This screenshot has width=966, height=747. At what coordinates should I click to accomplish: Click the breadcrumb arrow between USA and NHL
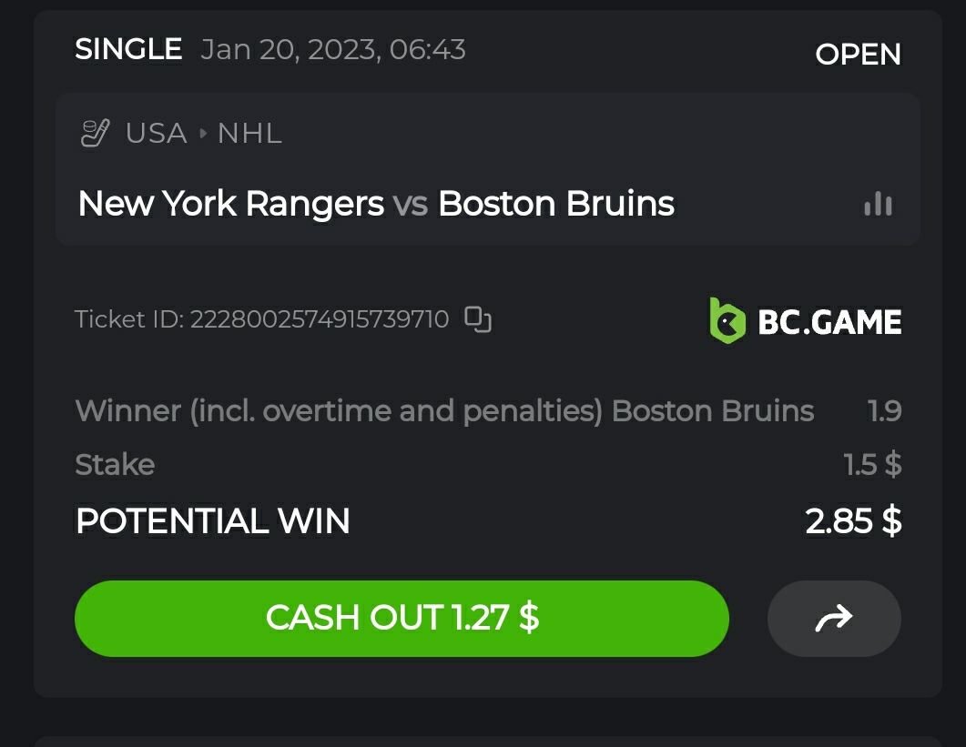click(202, 134)
